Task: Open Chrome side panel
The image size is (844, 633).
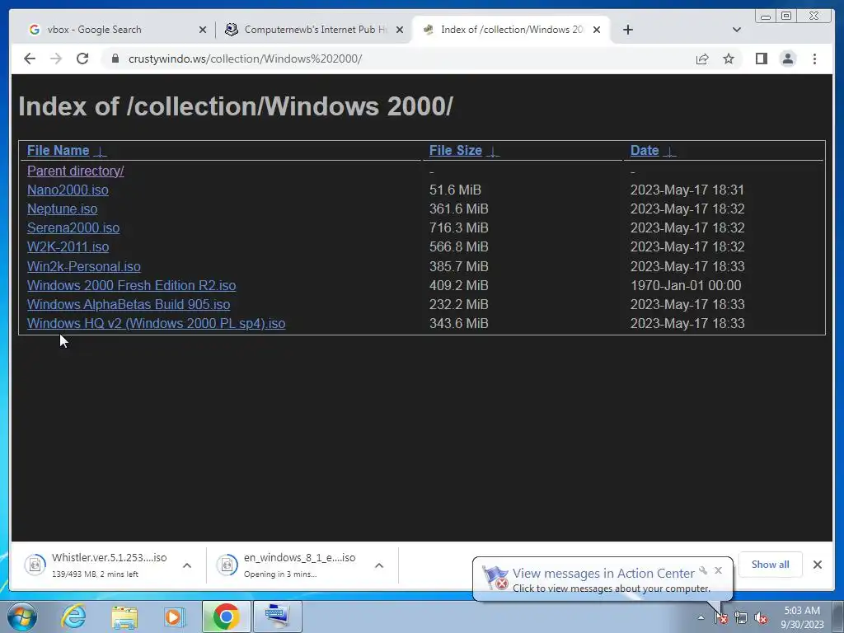Action: click(x=761, y=59)
